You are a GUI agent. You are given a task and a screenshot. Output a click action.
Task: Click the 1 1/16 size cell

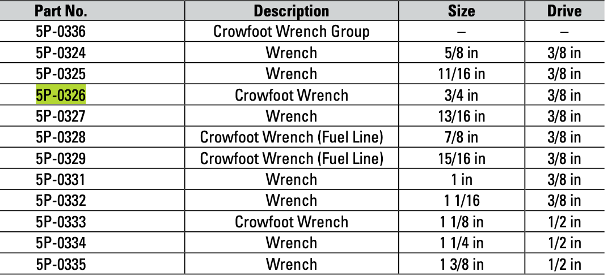tap(461, 201)
